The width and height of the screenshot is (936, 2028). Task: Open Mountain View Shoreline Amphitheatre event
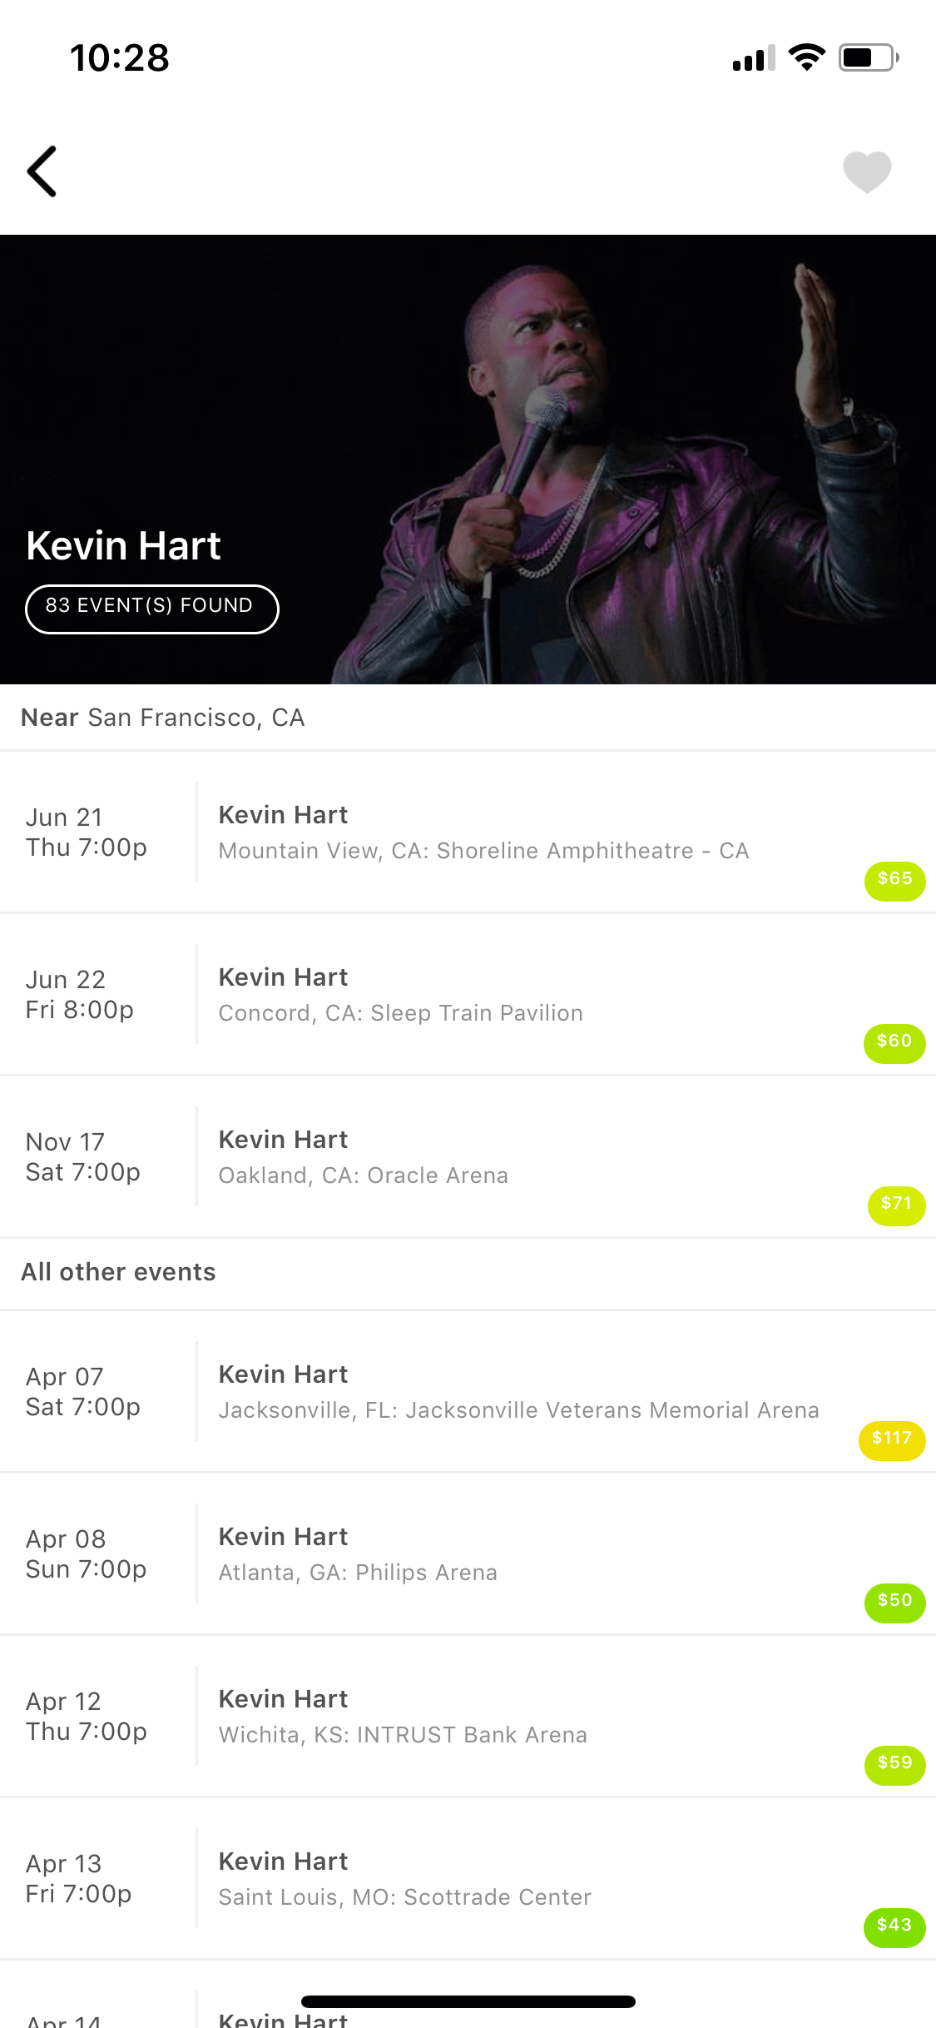pyautogui.click(x=468, y=832)
